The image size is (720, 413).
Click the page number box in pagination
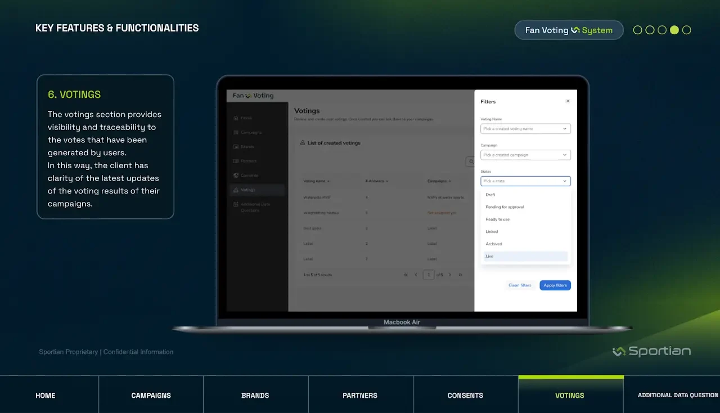(429, 275)
